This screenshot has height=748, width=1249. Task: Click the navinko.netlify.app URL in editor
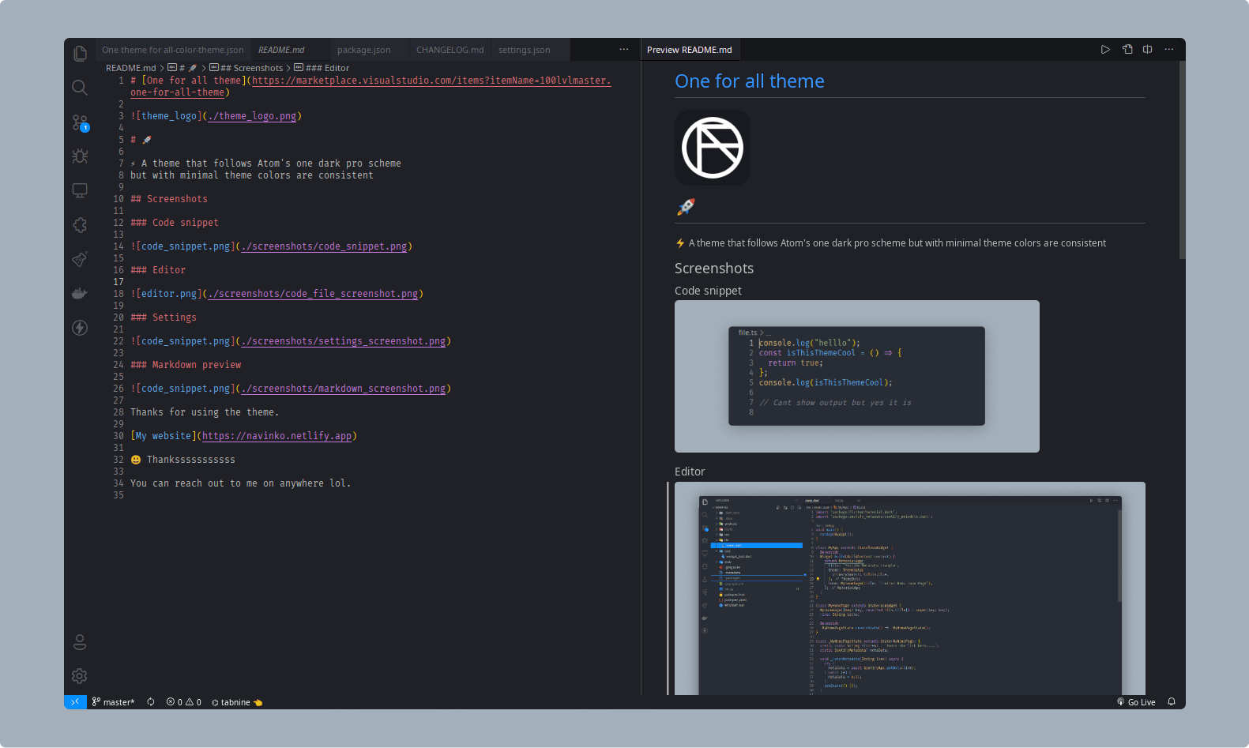[x=277, y=436]
